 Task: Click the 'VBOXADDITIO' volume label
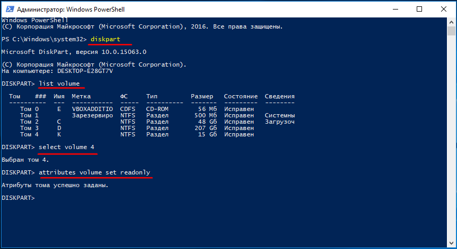[92, 109]
